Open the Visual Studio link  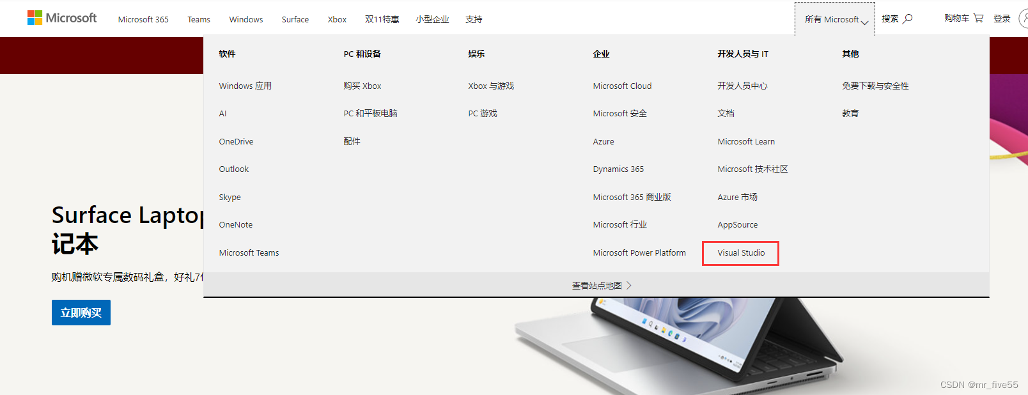tap(741, 252)
